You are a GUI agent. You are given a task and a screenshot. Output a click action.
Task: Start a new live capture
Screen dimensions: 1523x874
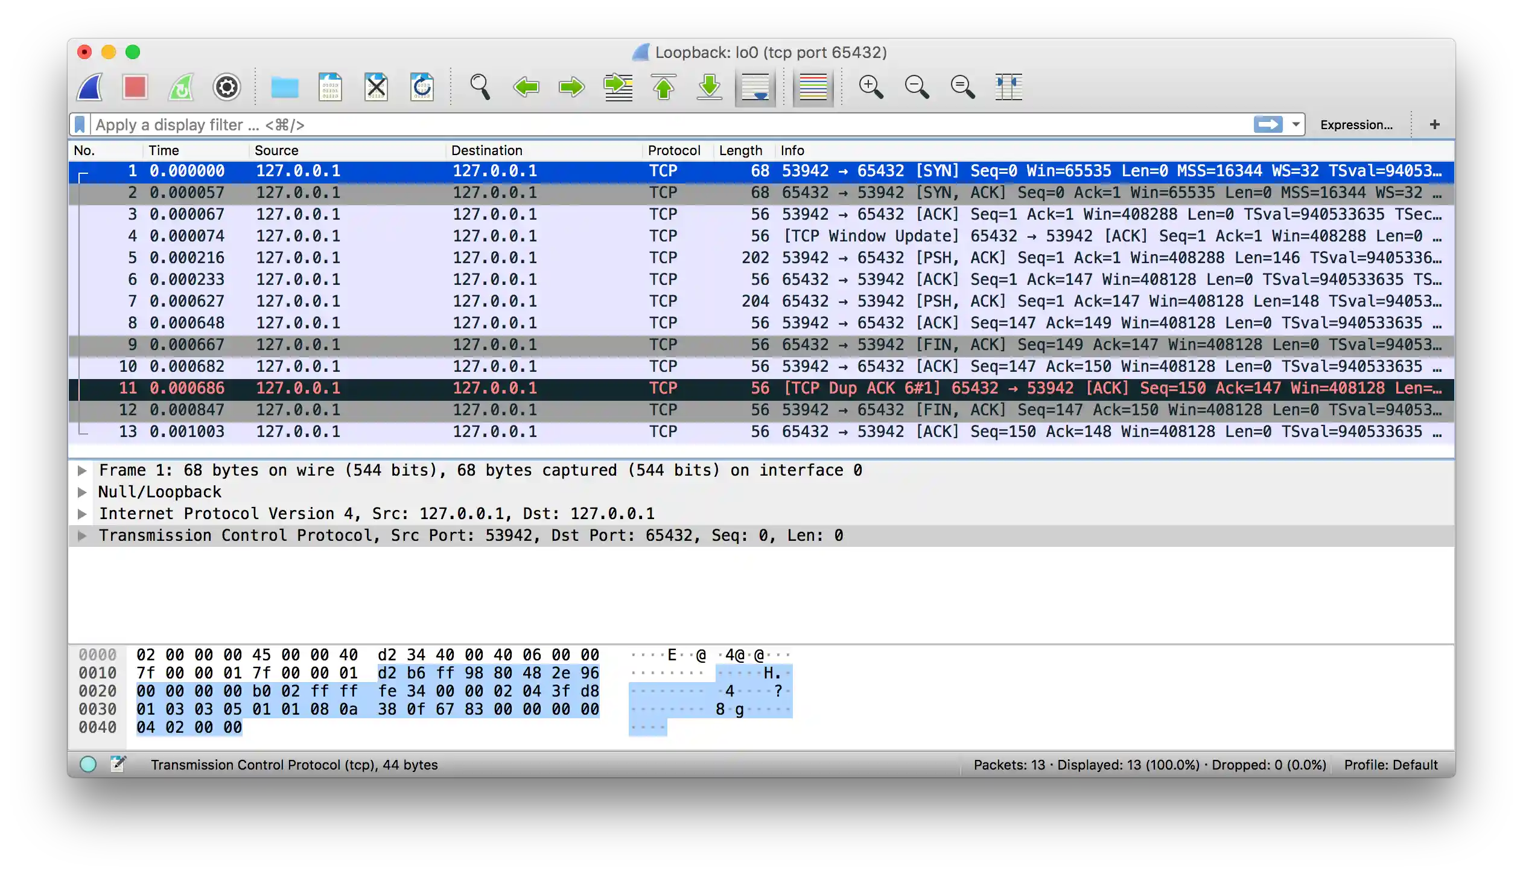click(89, 88)
